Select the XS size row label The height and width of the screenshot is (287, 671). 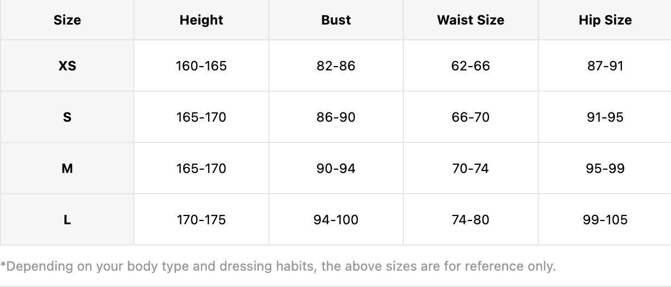[x=67, y=66]
